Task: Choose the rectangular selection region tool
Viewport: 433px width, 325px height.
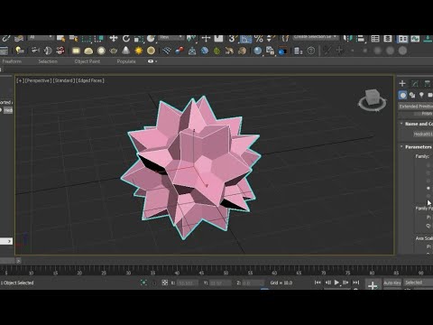Action: [x=87, y=39]
